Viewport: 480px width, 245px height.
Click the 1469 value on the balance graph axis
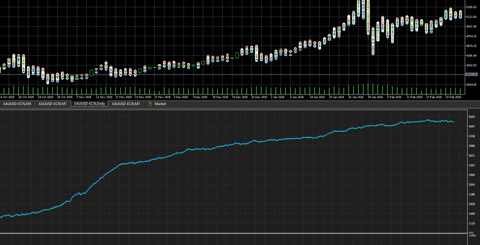(472, 214)
